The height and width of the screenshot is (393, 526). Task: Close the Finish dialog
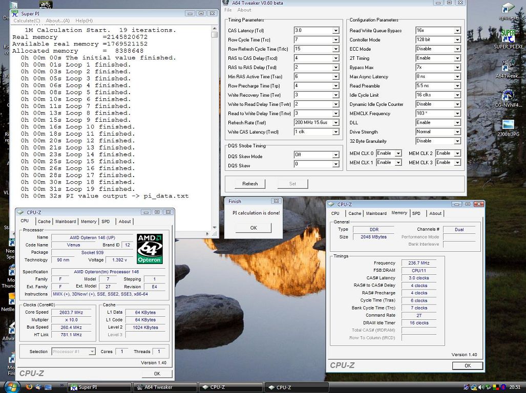(x=276, y=201)
